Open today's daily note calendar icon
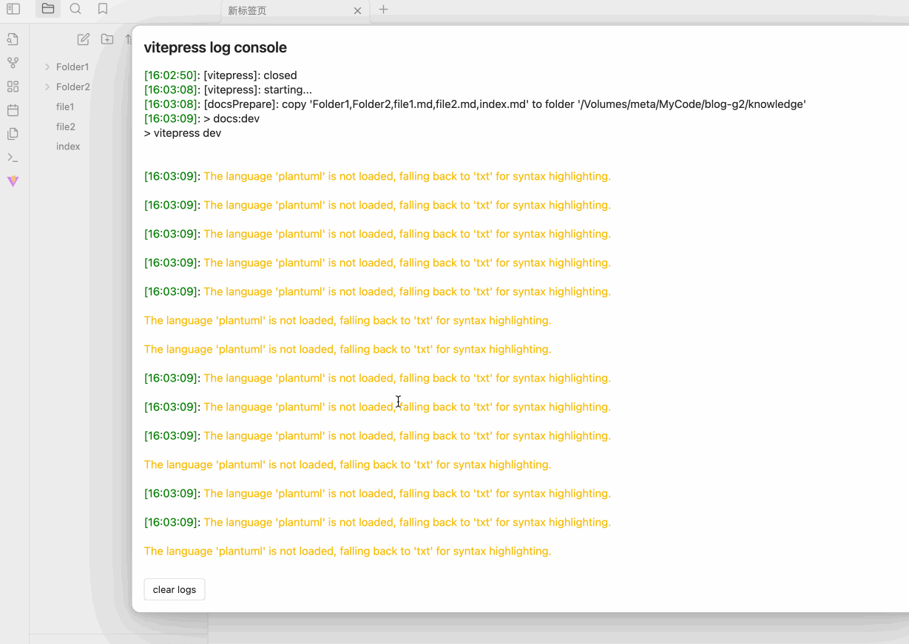The image size is (909, 644). [x=13, y=110]
